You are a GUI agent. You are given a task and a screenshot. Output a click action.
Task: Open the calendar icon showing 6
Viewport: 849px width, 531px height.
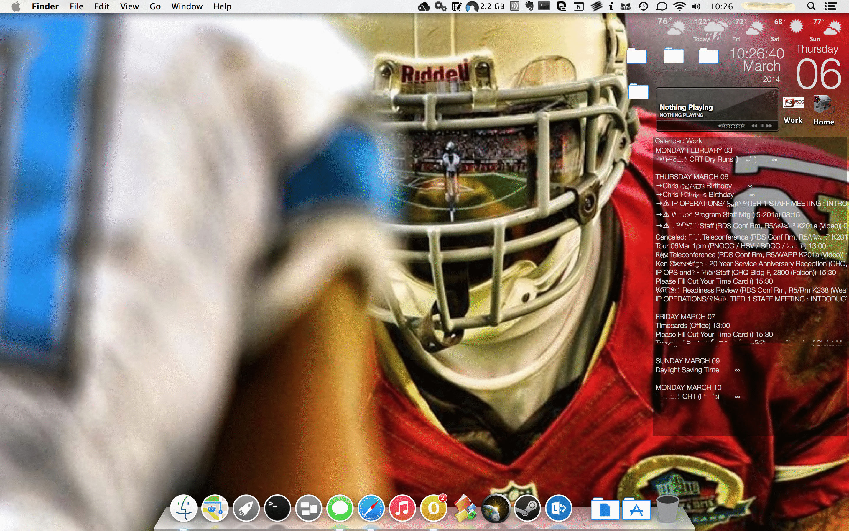point(578,6)
